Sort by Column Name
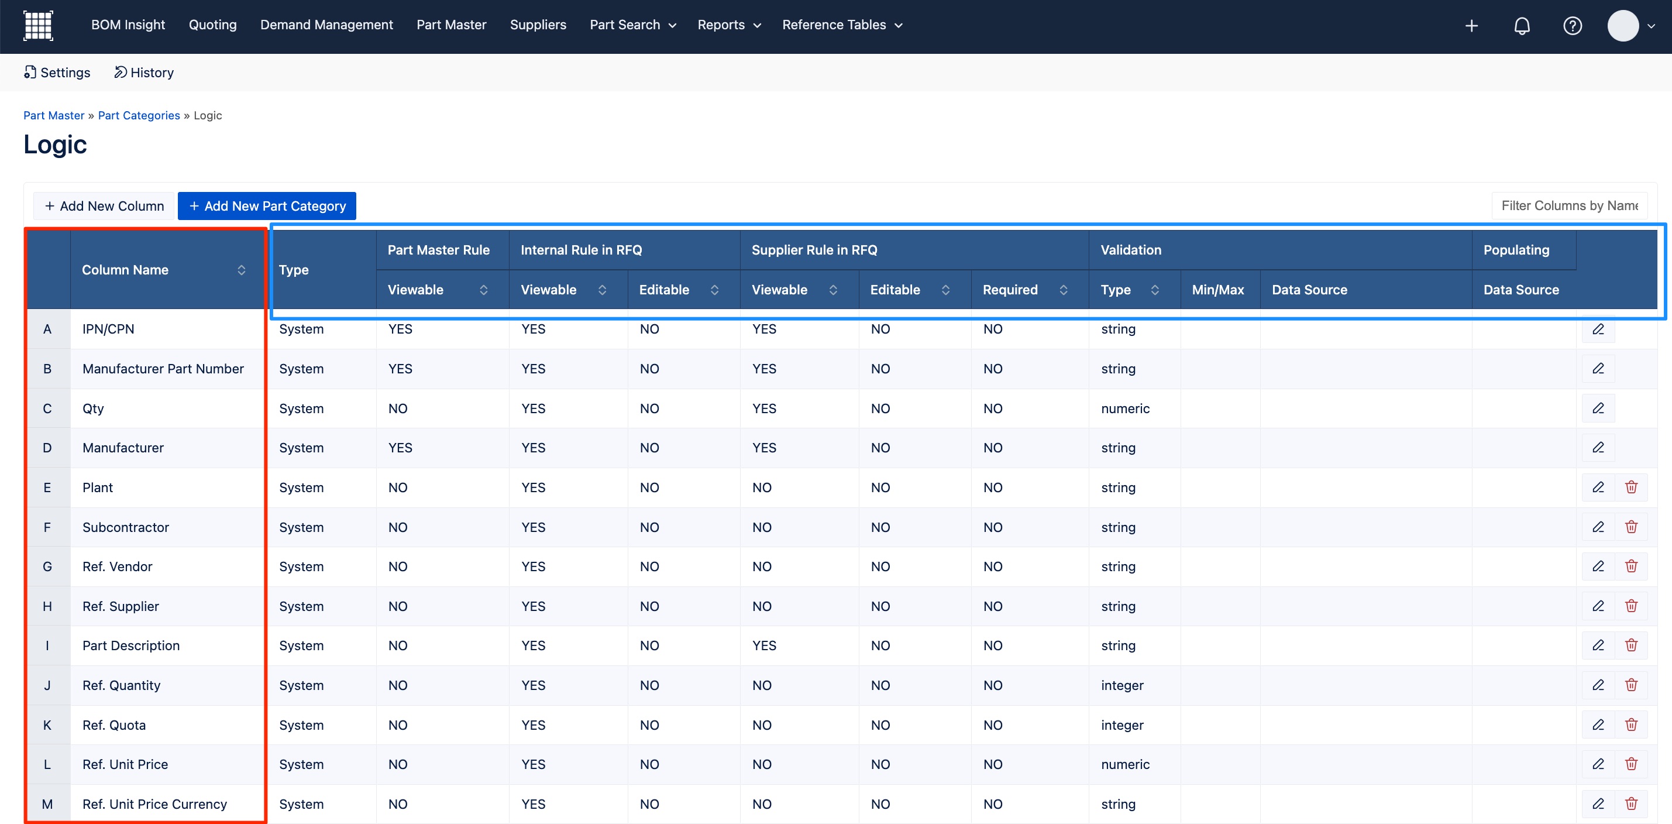This screenshot has width=1672, height=824. click(242, 269)
